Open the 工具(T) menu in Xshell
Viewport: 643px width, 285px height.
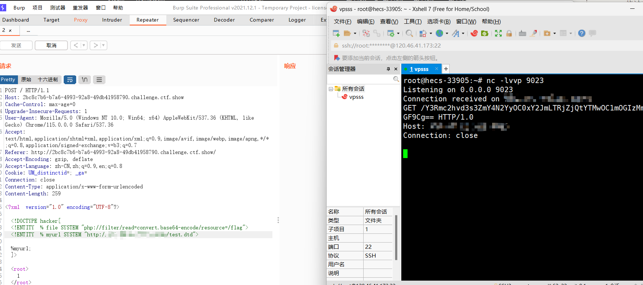pyautogui.click(x=413, y=22)
